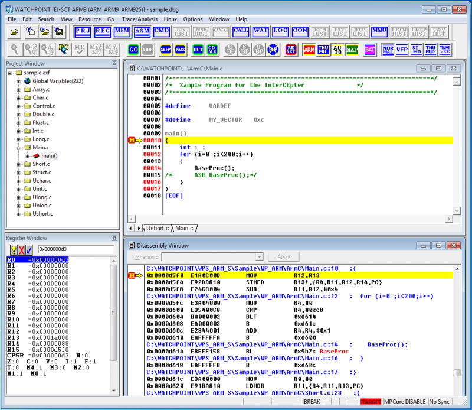Click the red X cancel icon in Register Window
Viewport: 472px width, 410px height.
21,250
